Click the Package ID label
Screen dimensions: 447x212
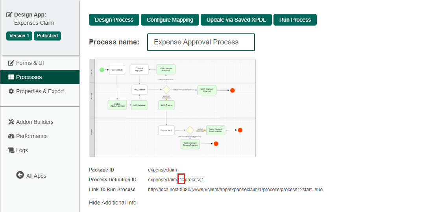(x=102, y=170)
